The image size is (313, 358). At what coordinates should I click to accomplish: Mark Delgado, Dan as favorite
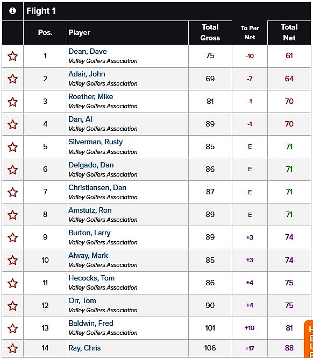(x=12, y=170)
